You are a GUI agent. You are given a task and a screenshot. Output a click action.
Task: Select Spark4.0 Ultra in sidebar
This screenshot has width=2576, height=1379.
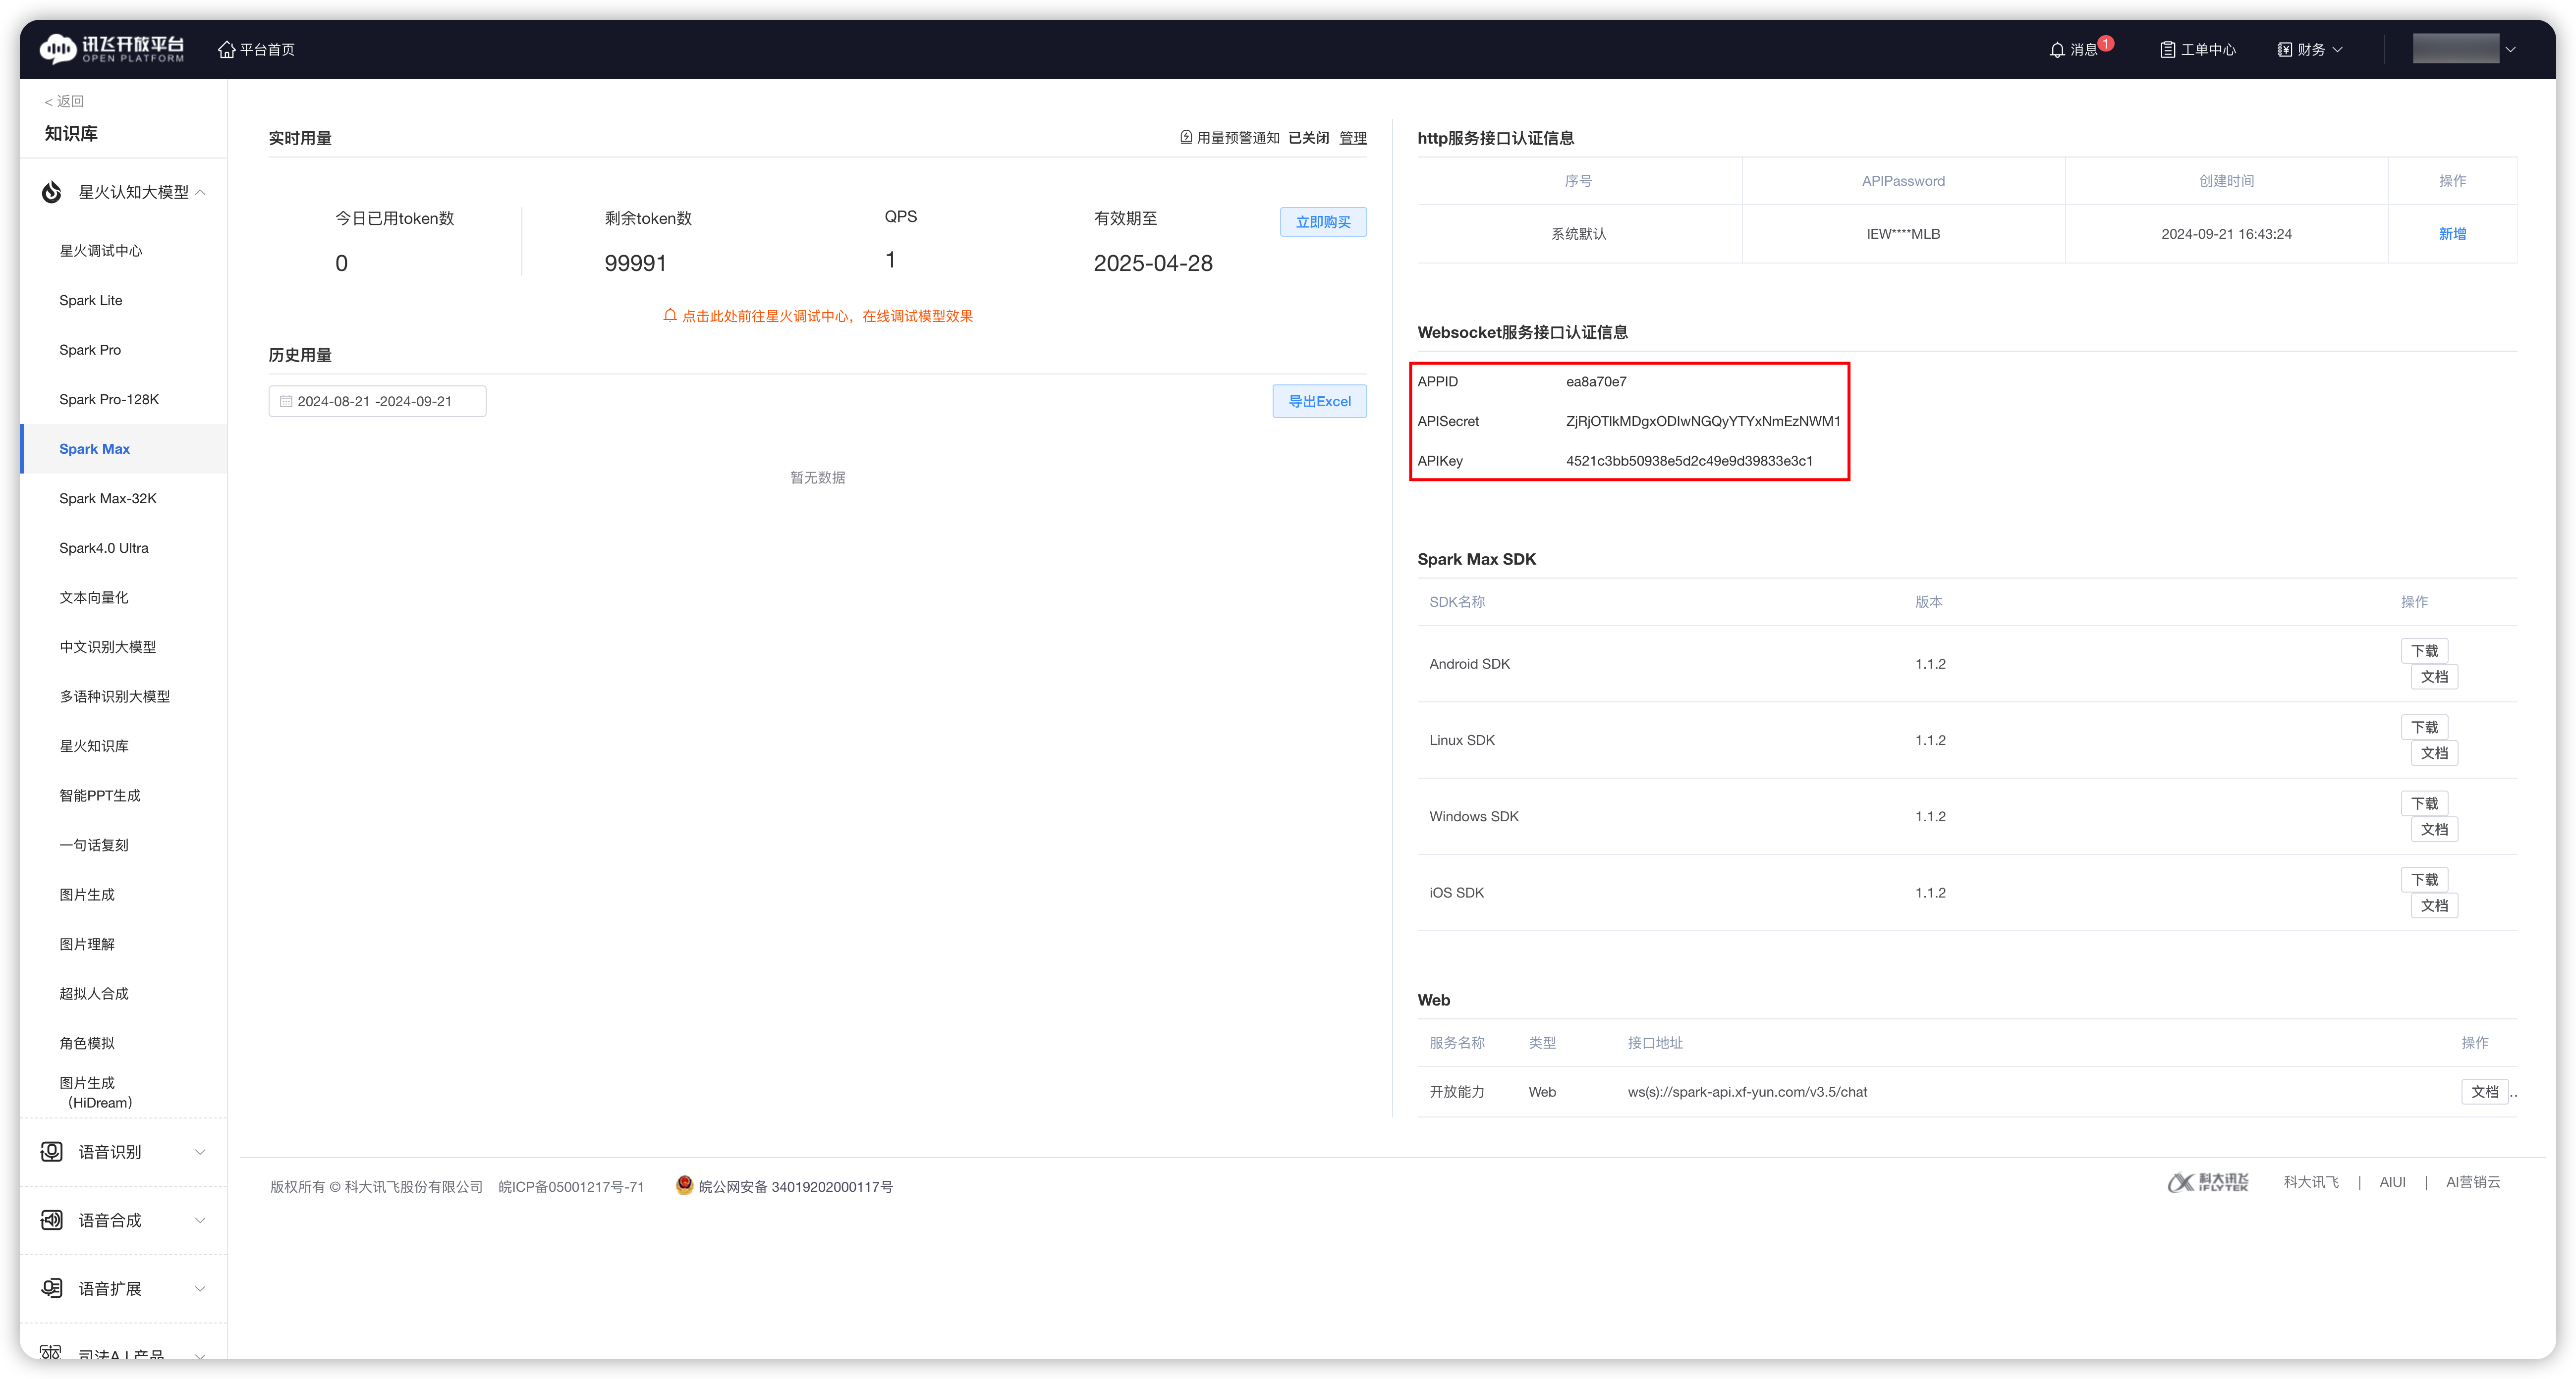[104, 548]
